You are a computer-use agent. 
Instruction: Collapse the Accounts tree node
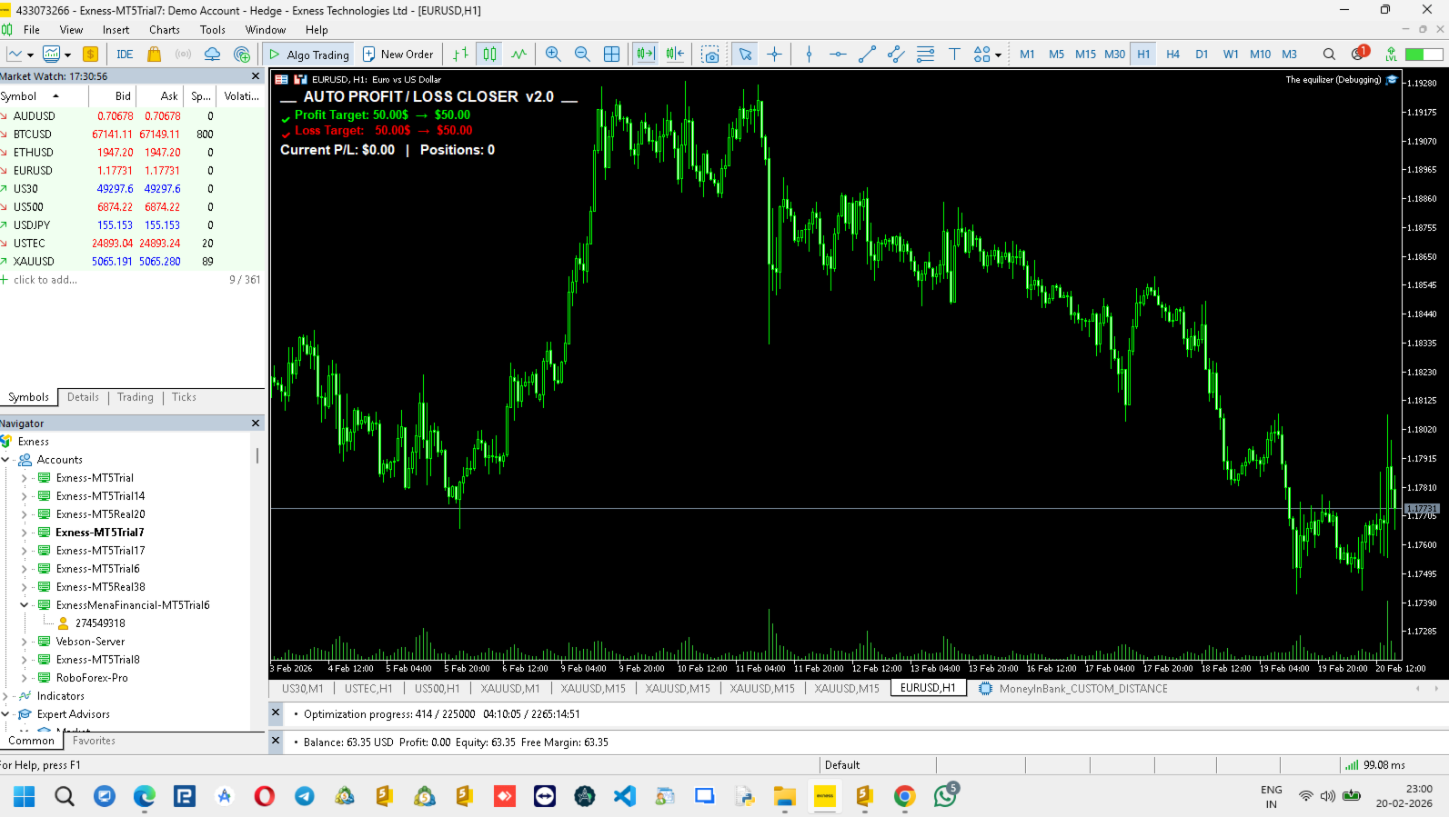click(5, 460)
